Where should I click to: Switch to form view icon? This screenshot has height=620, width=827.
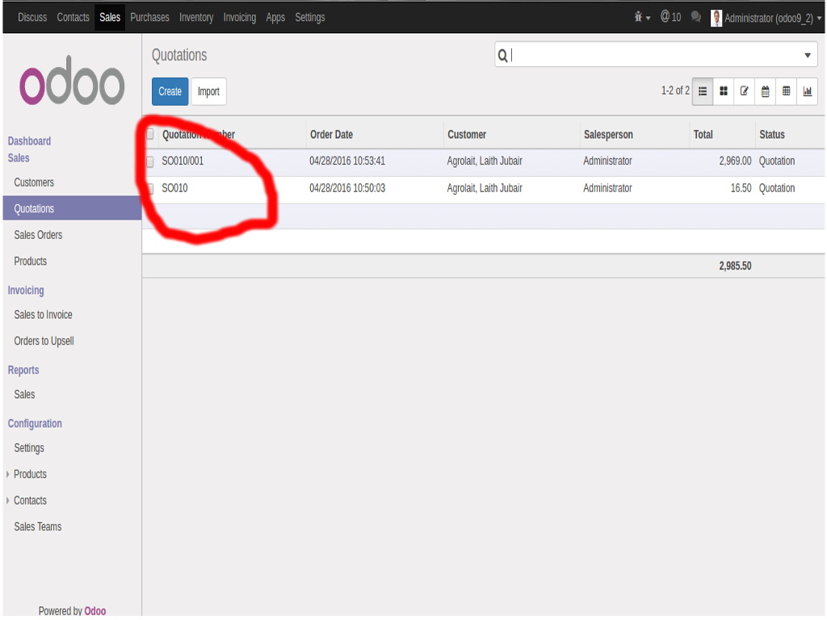(744, 92)
